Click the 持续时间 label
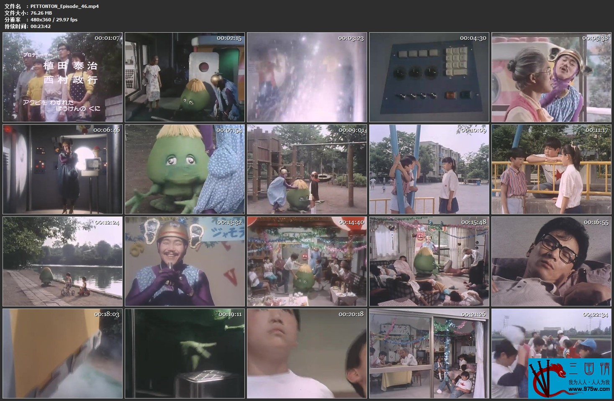The height and width of the screenshot is (401, 614). [x=15, y=26]
